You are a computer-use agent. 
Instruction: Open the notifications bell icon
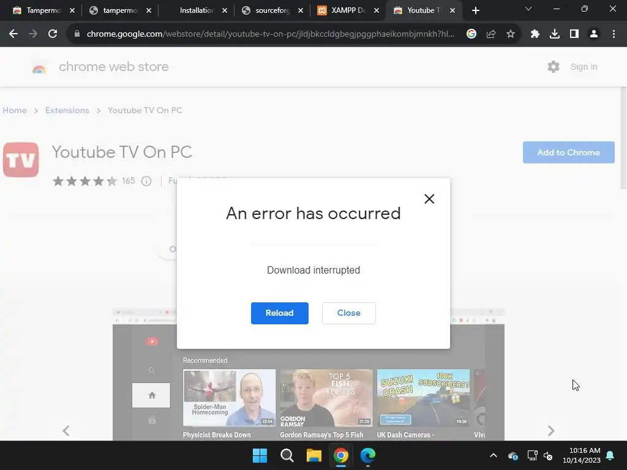[610, 455]
